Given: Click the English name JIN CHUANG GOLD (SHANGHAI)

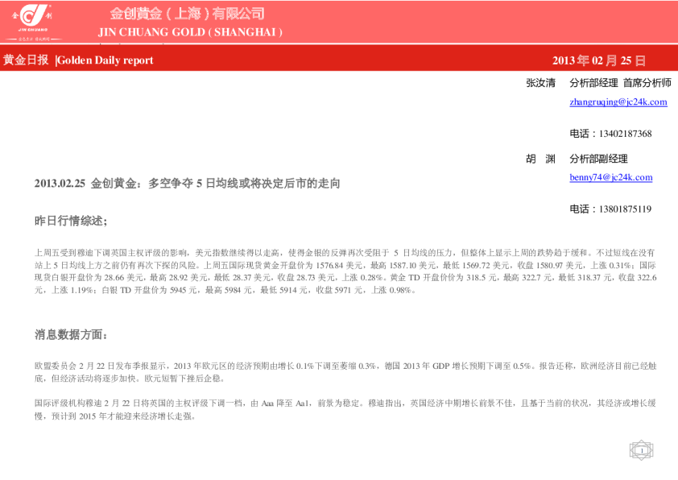Looking at the screenshot, I should pos(190,32).
